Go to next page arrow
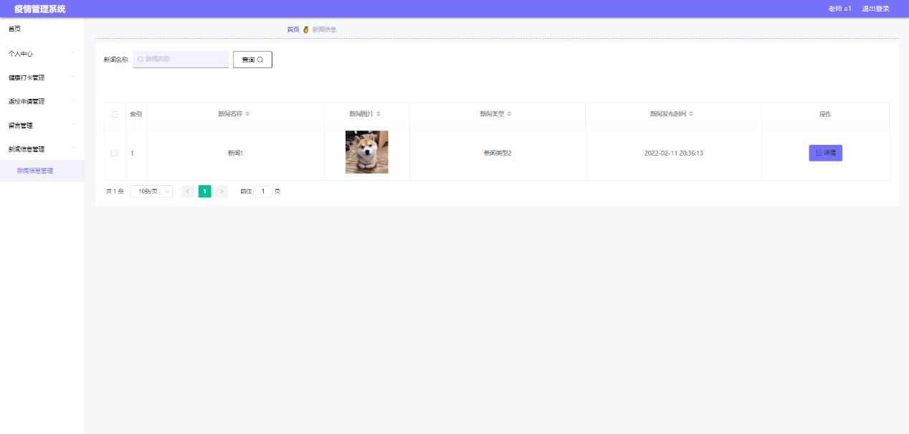Screen dimensions: 909x434 (x=222, y=192)
